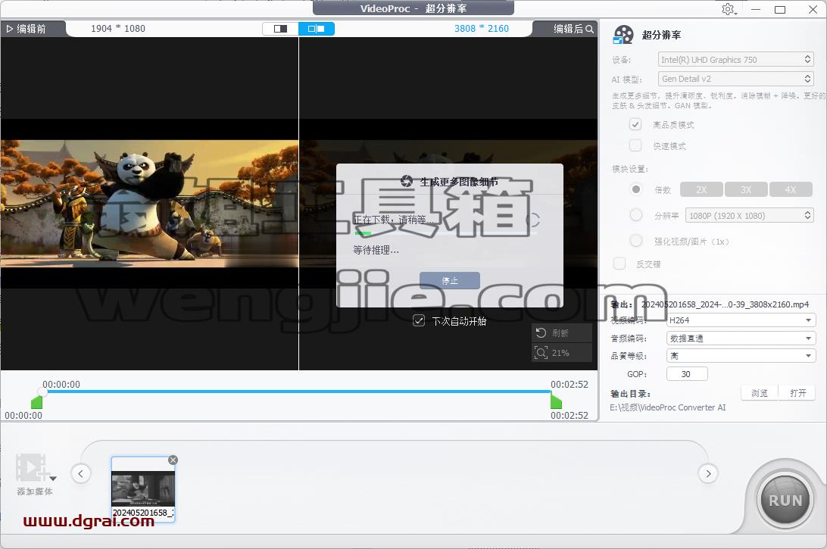Click the 1904 * 1080 resolution text

point(117,29)
